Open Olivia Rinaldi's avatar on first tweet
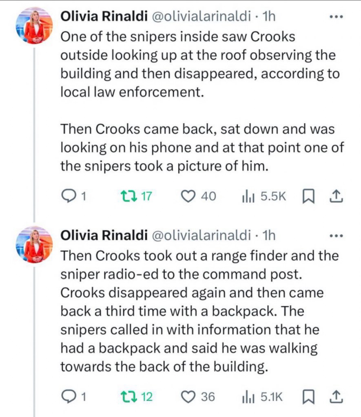 34,25
